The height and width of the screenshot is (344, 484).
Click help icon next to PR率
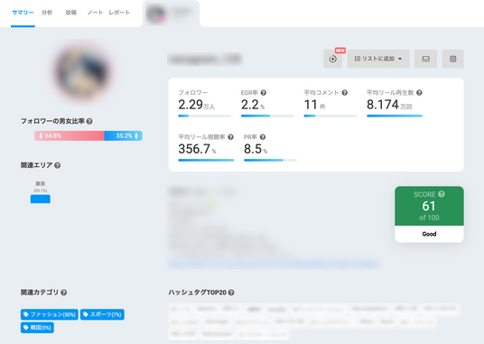click(x=263, y=137)
